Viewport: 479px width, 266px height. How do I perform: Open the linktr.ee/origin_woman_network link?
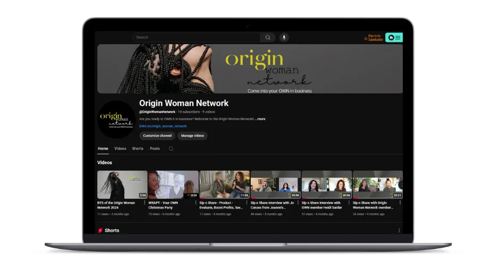coord(163,126)
